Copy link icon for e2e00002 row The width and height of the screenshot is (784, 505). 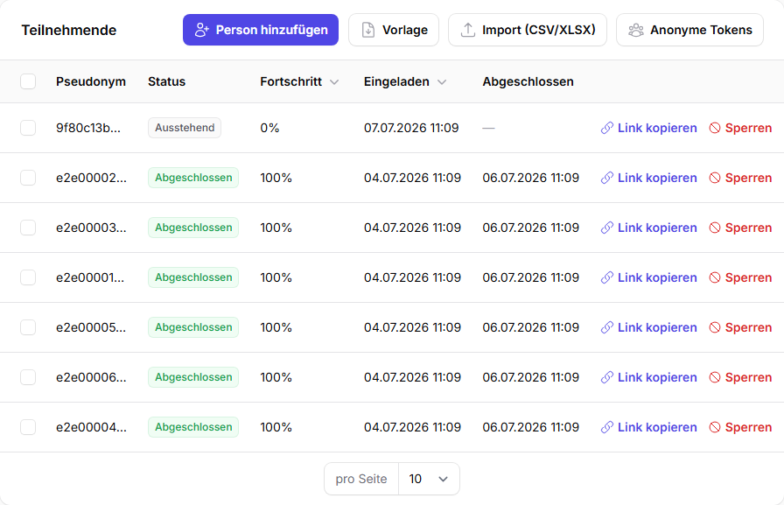607,178
